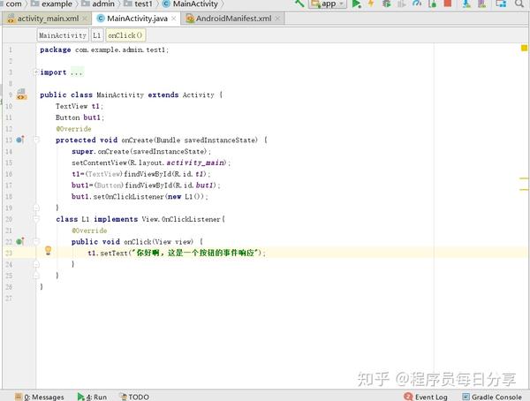Click fold end marker on line 24

36,264
